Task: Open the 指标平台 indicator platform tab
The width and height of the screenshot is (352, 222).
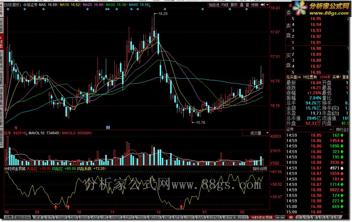Action: pos(22,218)
